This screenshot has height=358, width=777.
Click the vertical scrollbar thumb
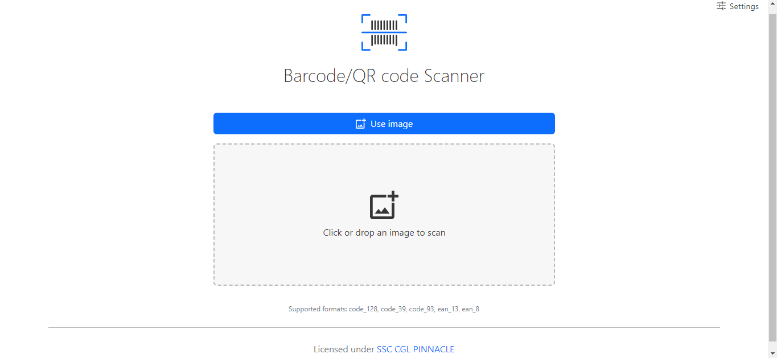click(772, 176)
